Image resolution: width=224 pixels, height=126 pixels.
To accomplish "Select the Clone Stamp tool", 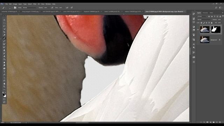I will coord(4,50).
